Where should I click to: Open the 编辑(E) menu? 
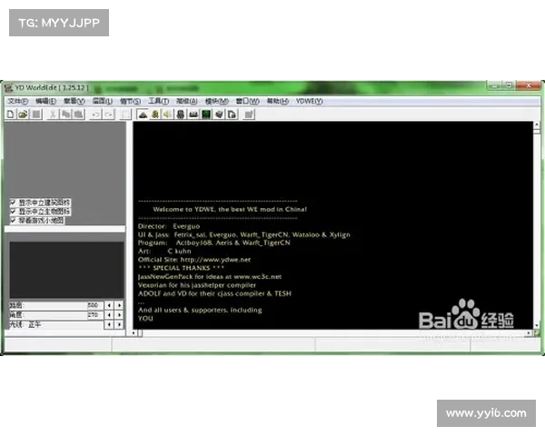pyautogui.click(x=46, y=101)
